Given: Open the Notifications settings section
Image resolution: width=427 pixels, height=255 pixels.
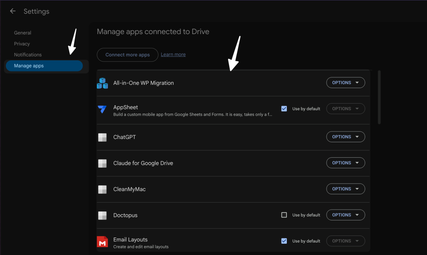Looking at the screenshot, I should (28, 54).
